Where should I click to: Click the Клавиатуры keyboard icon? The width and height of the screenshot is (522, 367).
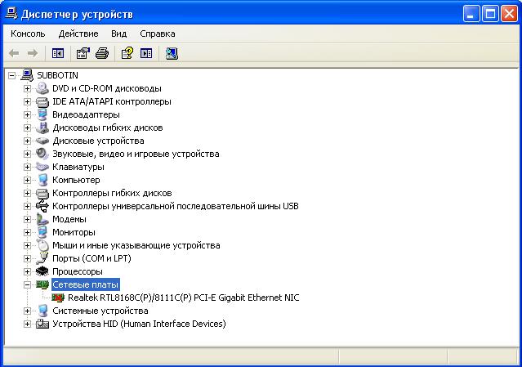[42, 167]
